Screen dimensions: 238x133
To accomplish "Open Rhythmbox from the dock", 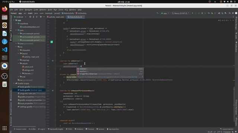I will pyautogui.click(x=4, y=25).
